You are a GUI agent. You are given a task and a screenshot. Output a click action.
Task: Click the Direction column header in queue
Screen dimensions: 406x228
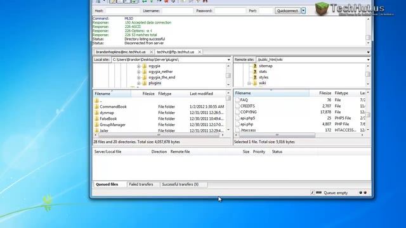coord(159,152)
